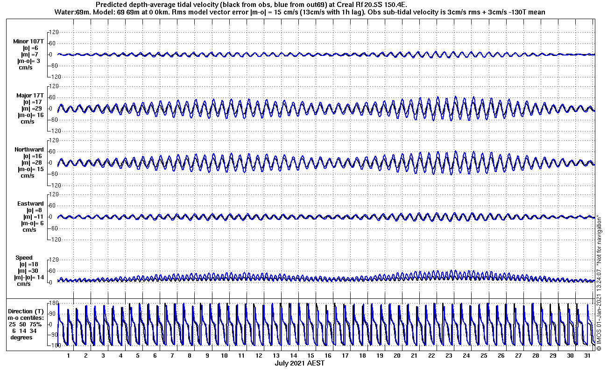This screenshot has height=373, width=607.
Task: Click the 'm-o centiles:' text
Action: point(25,318)
